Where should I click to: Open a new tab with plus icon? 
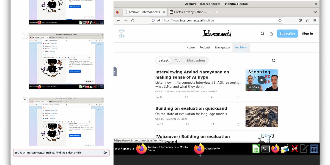pos(217,12)
